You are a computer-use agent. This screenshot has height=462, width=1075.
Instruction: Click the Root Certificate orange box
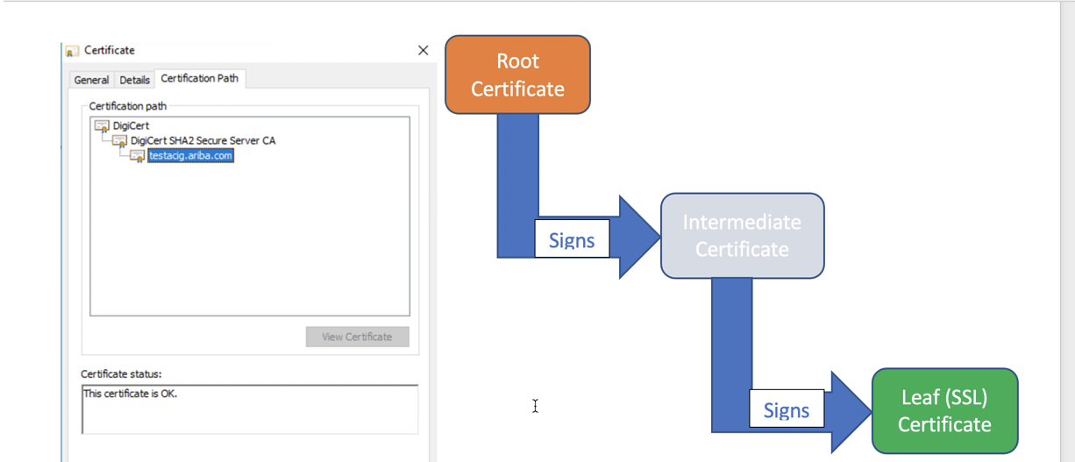coord(517,75)
